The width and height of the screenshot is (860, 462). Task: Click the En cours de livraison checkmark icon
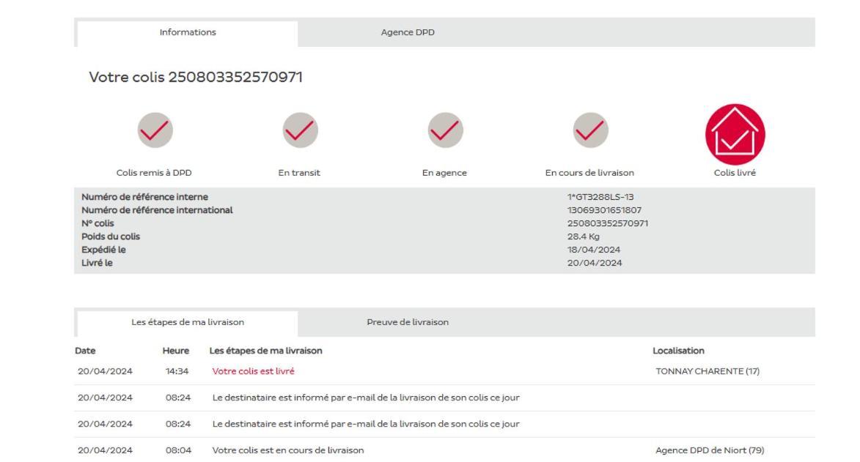[x=591, y=130]
